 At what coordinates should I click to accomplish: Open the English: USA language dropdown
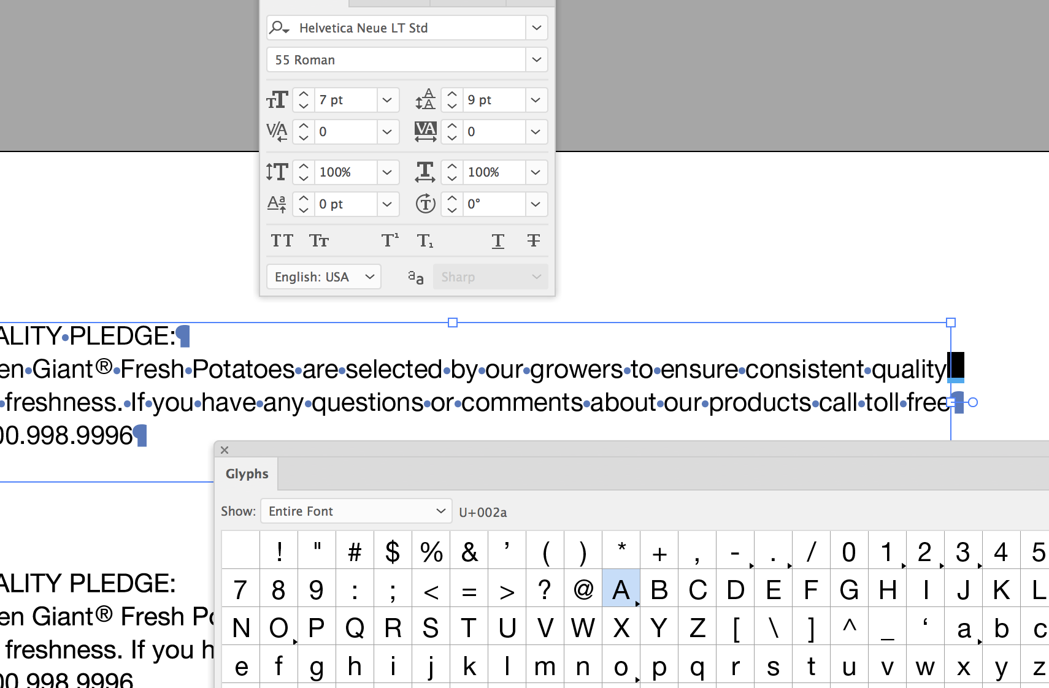coord(324,277)
